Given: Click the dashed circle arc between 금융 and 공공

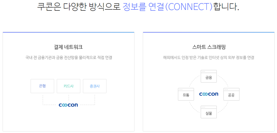Looking at the screenshot, I should tap(223, 81).
